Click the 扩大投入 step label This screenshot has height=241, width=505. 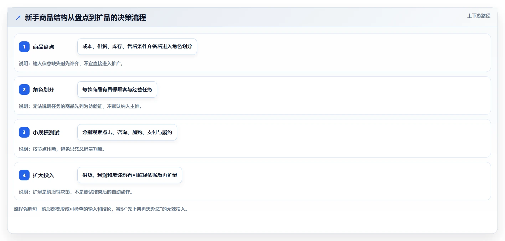[x=43, y=175]
